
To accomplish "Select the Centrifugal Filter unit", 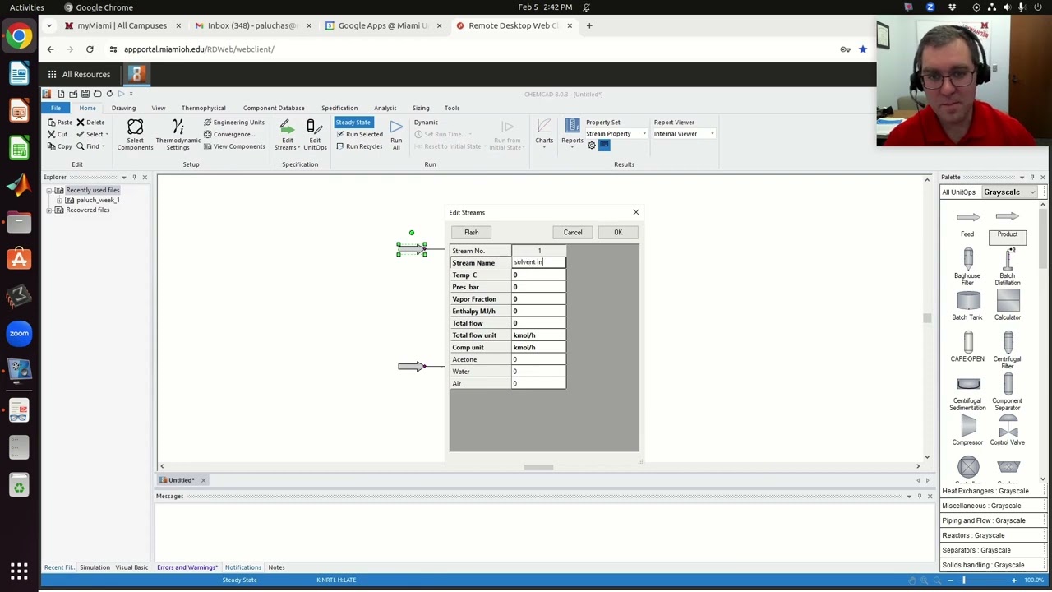I will (x=1008, y=350).
